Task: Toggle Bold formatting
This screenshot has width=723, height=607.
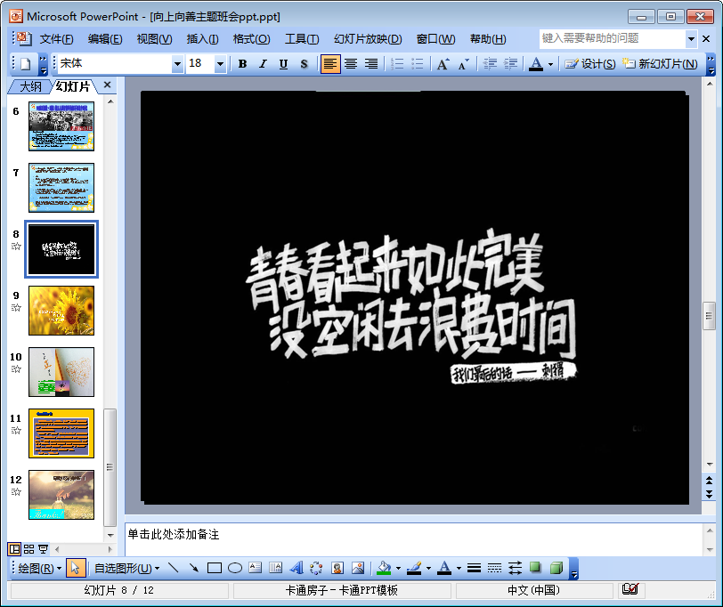Action: [x=242, y=64]
